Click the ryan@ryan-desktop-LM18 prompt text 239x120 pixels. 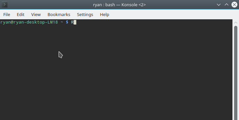click(x=29, y=22)
